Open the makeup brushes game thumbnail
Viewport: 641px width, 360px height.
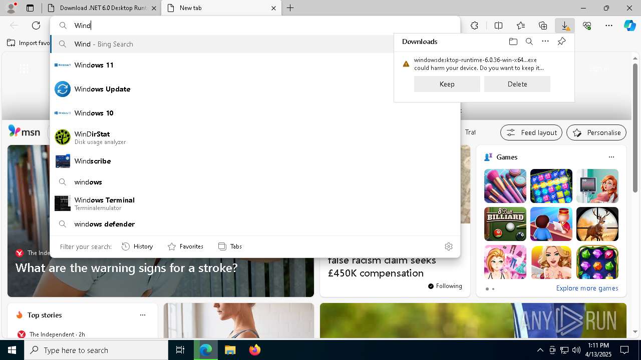click(x=505, y=186)
